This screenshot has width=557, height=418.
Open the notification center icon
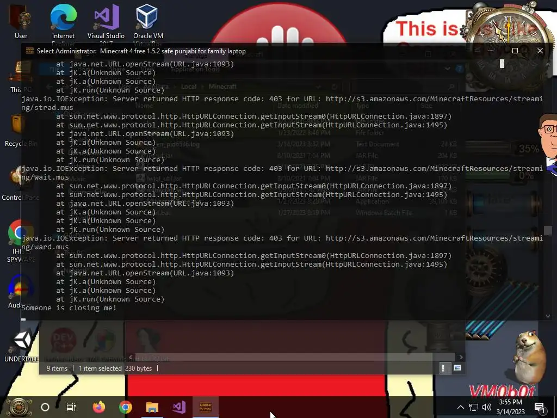tap(539, 407)
